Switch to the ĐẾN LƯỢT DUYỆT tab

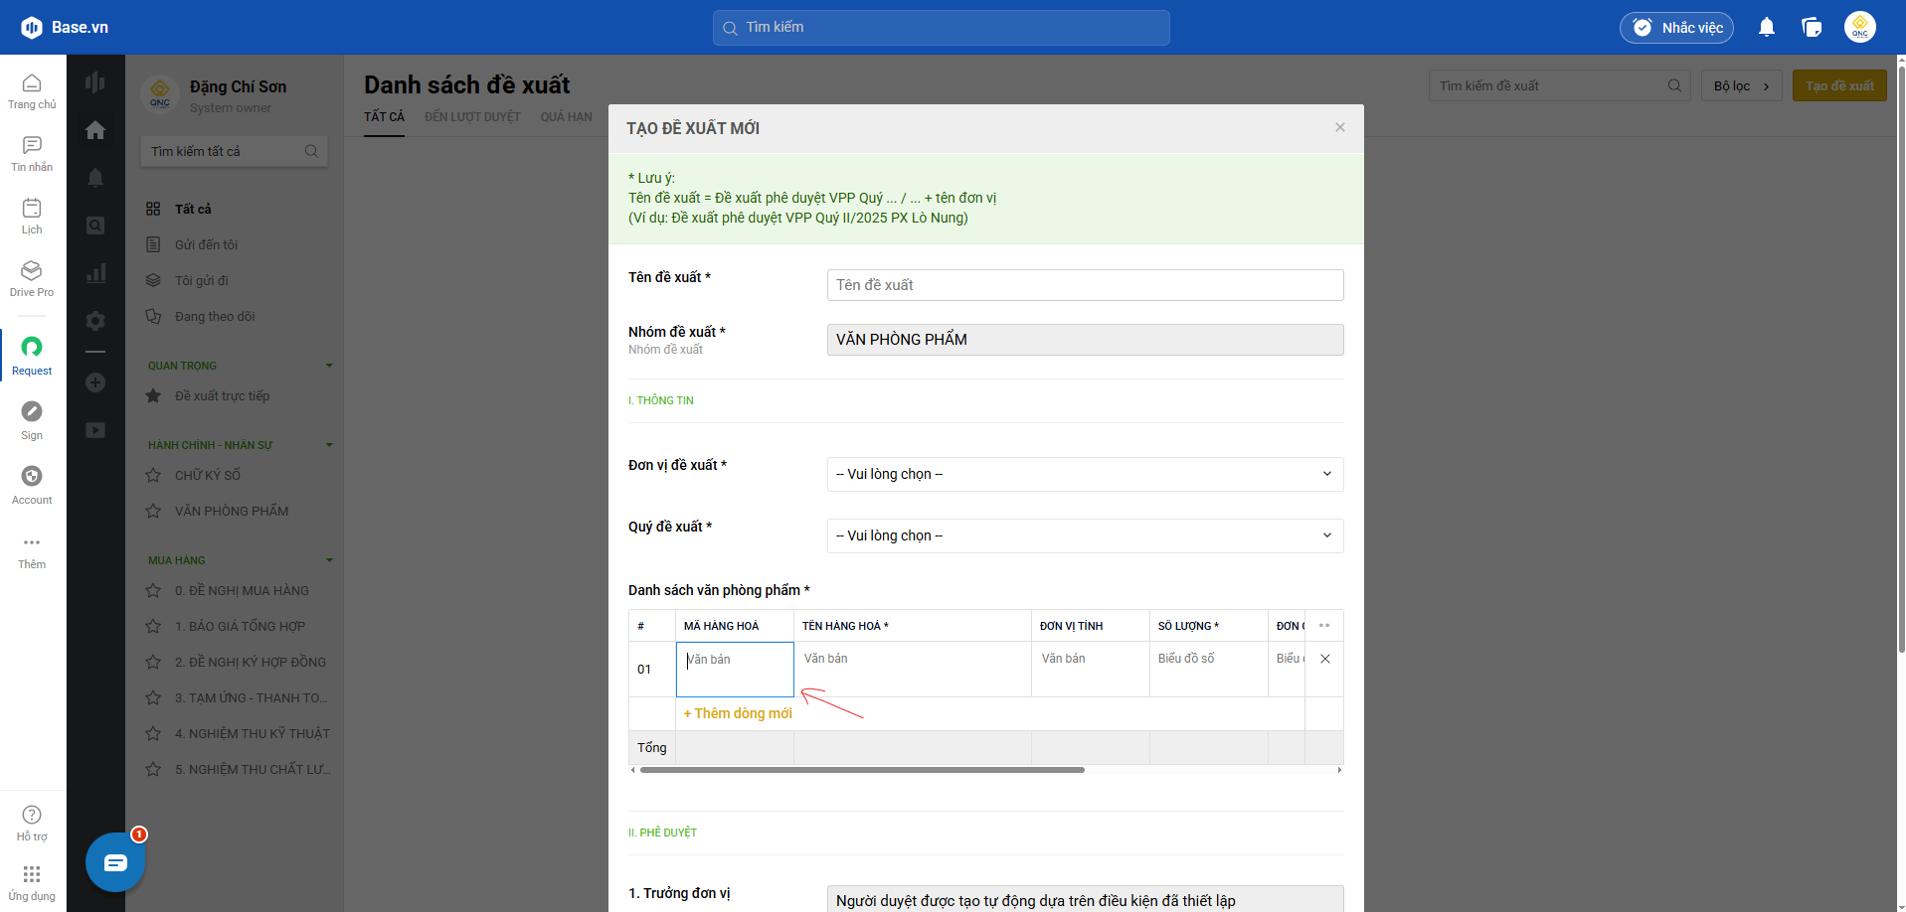(x=472, y=117)
